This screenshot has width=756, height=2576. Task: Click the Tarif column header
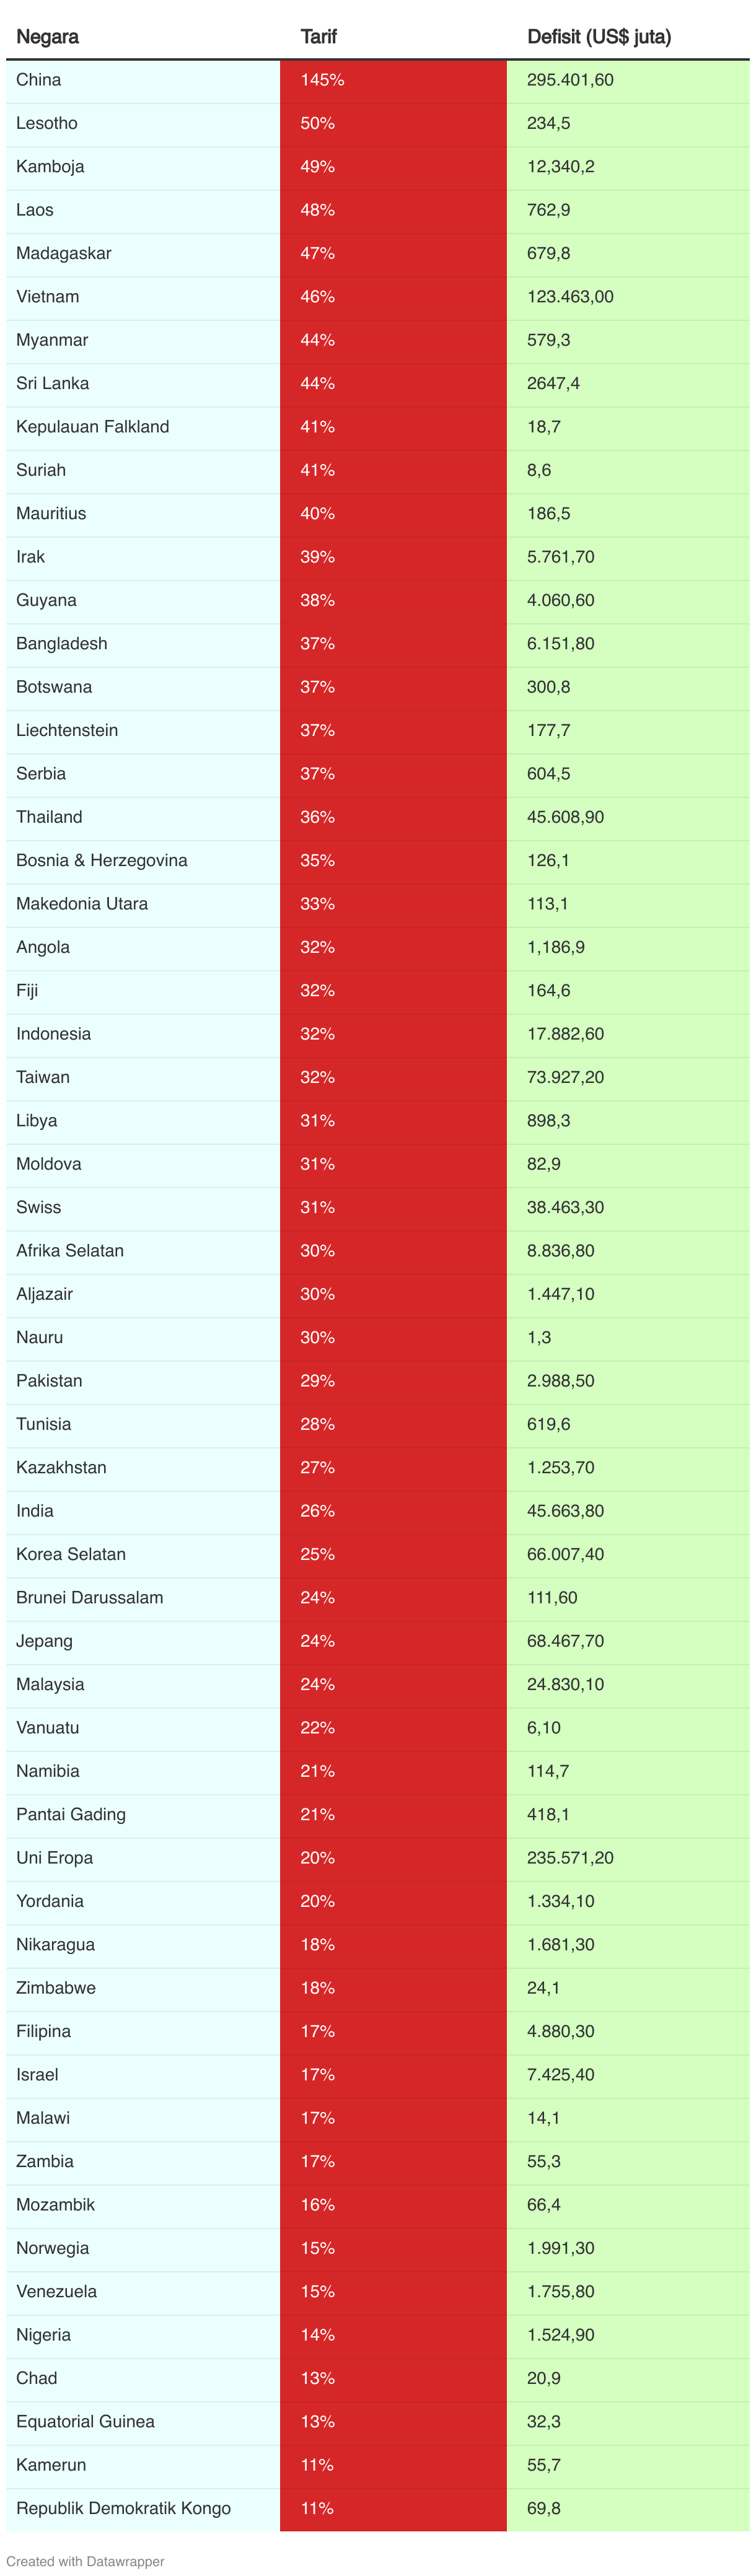pyautogui.click(x=318, y=37)
